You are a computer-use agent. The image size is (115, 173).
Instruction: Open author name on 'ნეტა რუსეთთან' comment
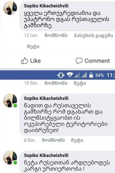pyautogui.click(x=46, y=155)
